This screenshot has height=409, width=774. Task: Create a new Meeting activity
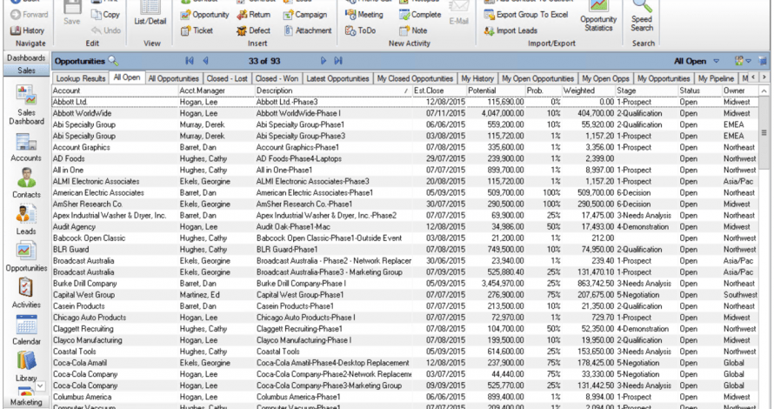(364, 15)
